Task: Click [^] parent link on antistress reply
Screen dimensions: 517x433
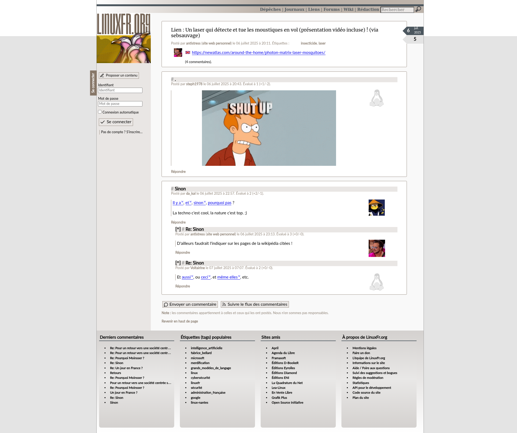Action: click(x=178, y=229)
